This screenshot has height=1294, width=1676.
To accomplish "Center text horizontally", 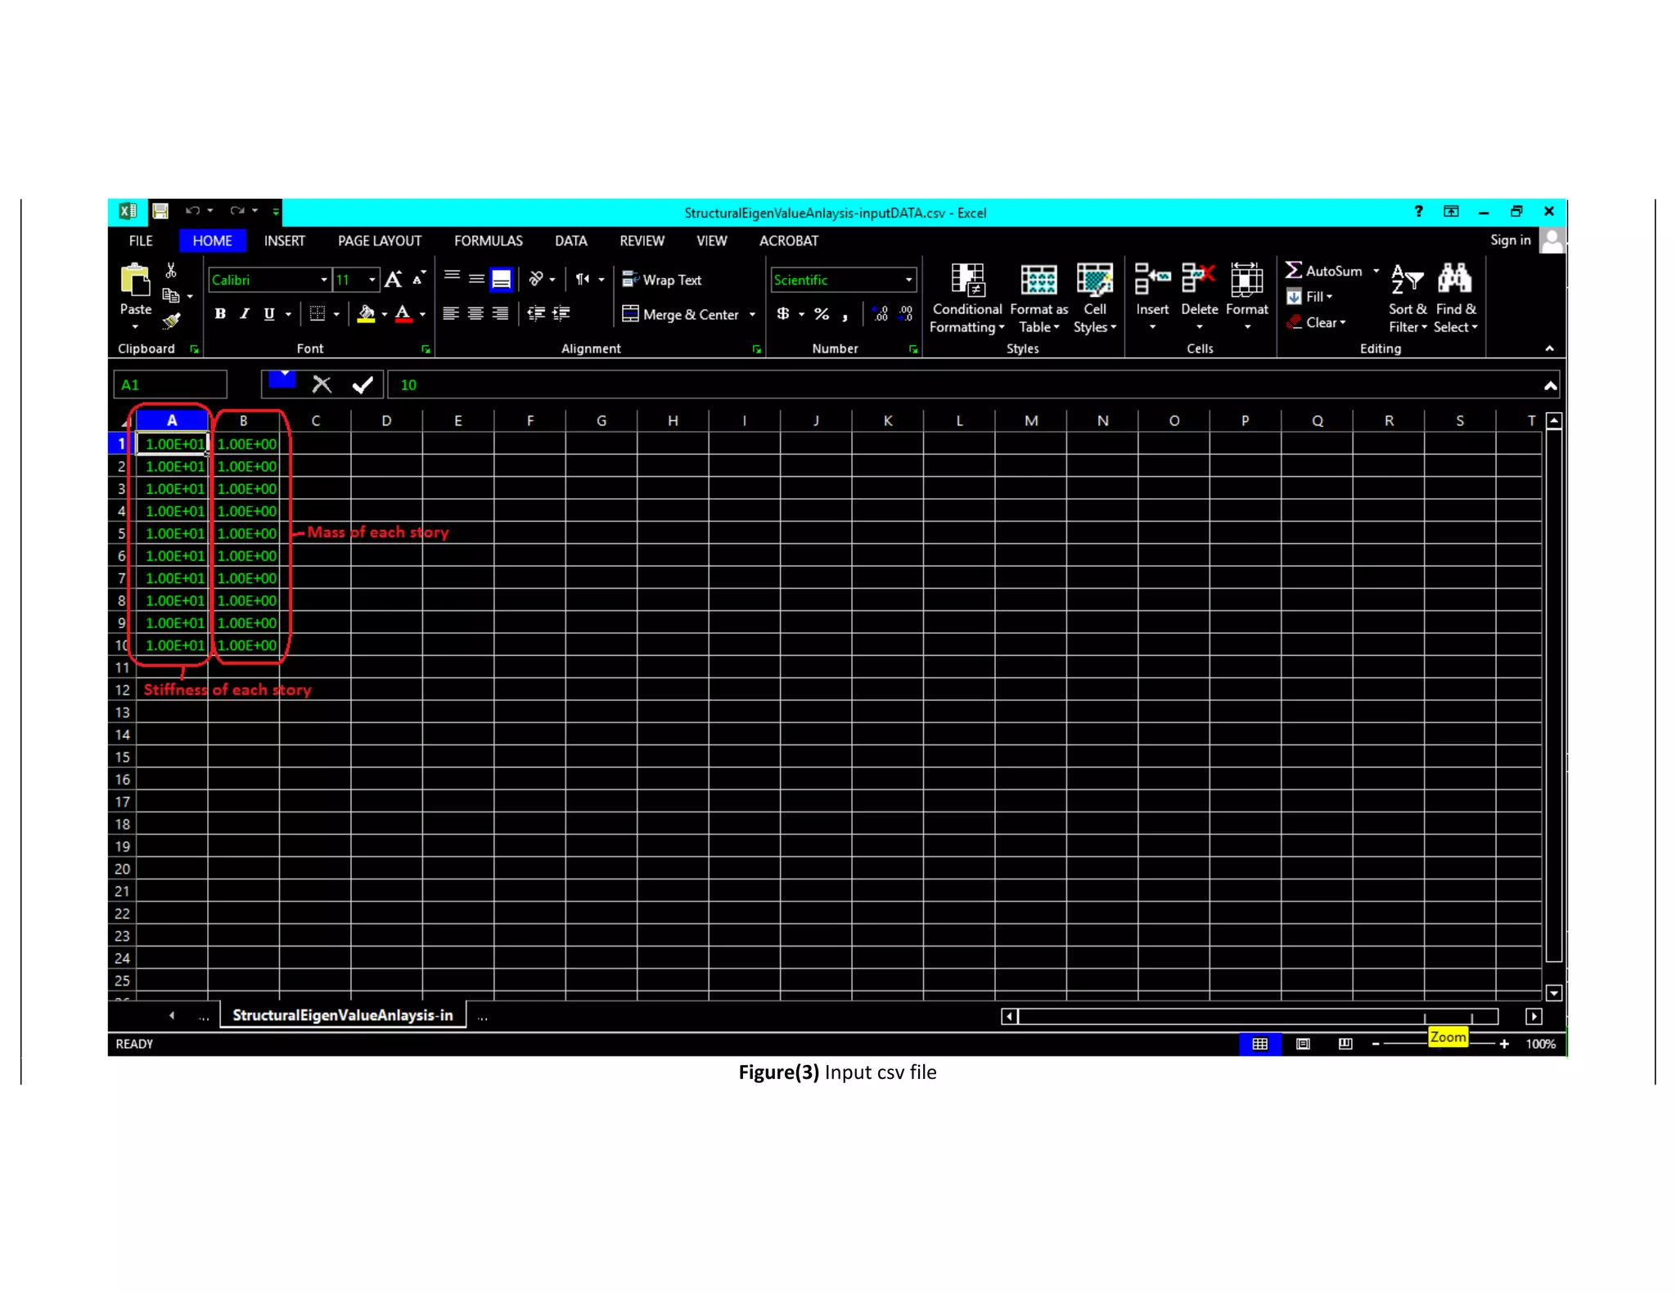I will (475, 314).
